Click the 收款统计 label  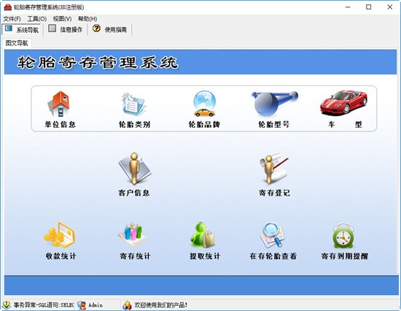tap(61, 256)
